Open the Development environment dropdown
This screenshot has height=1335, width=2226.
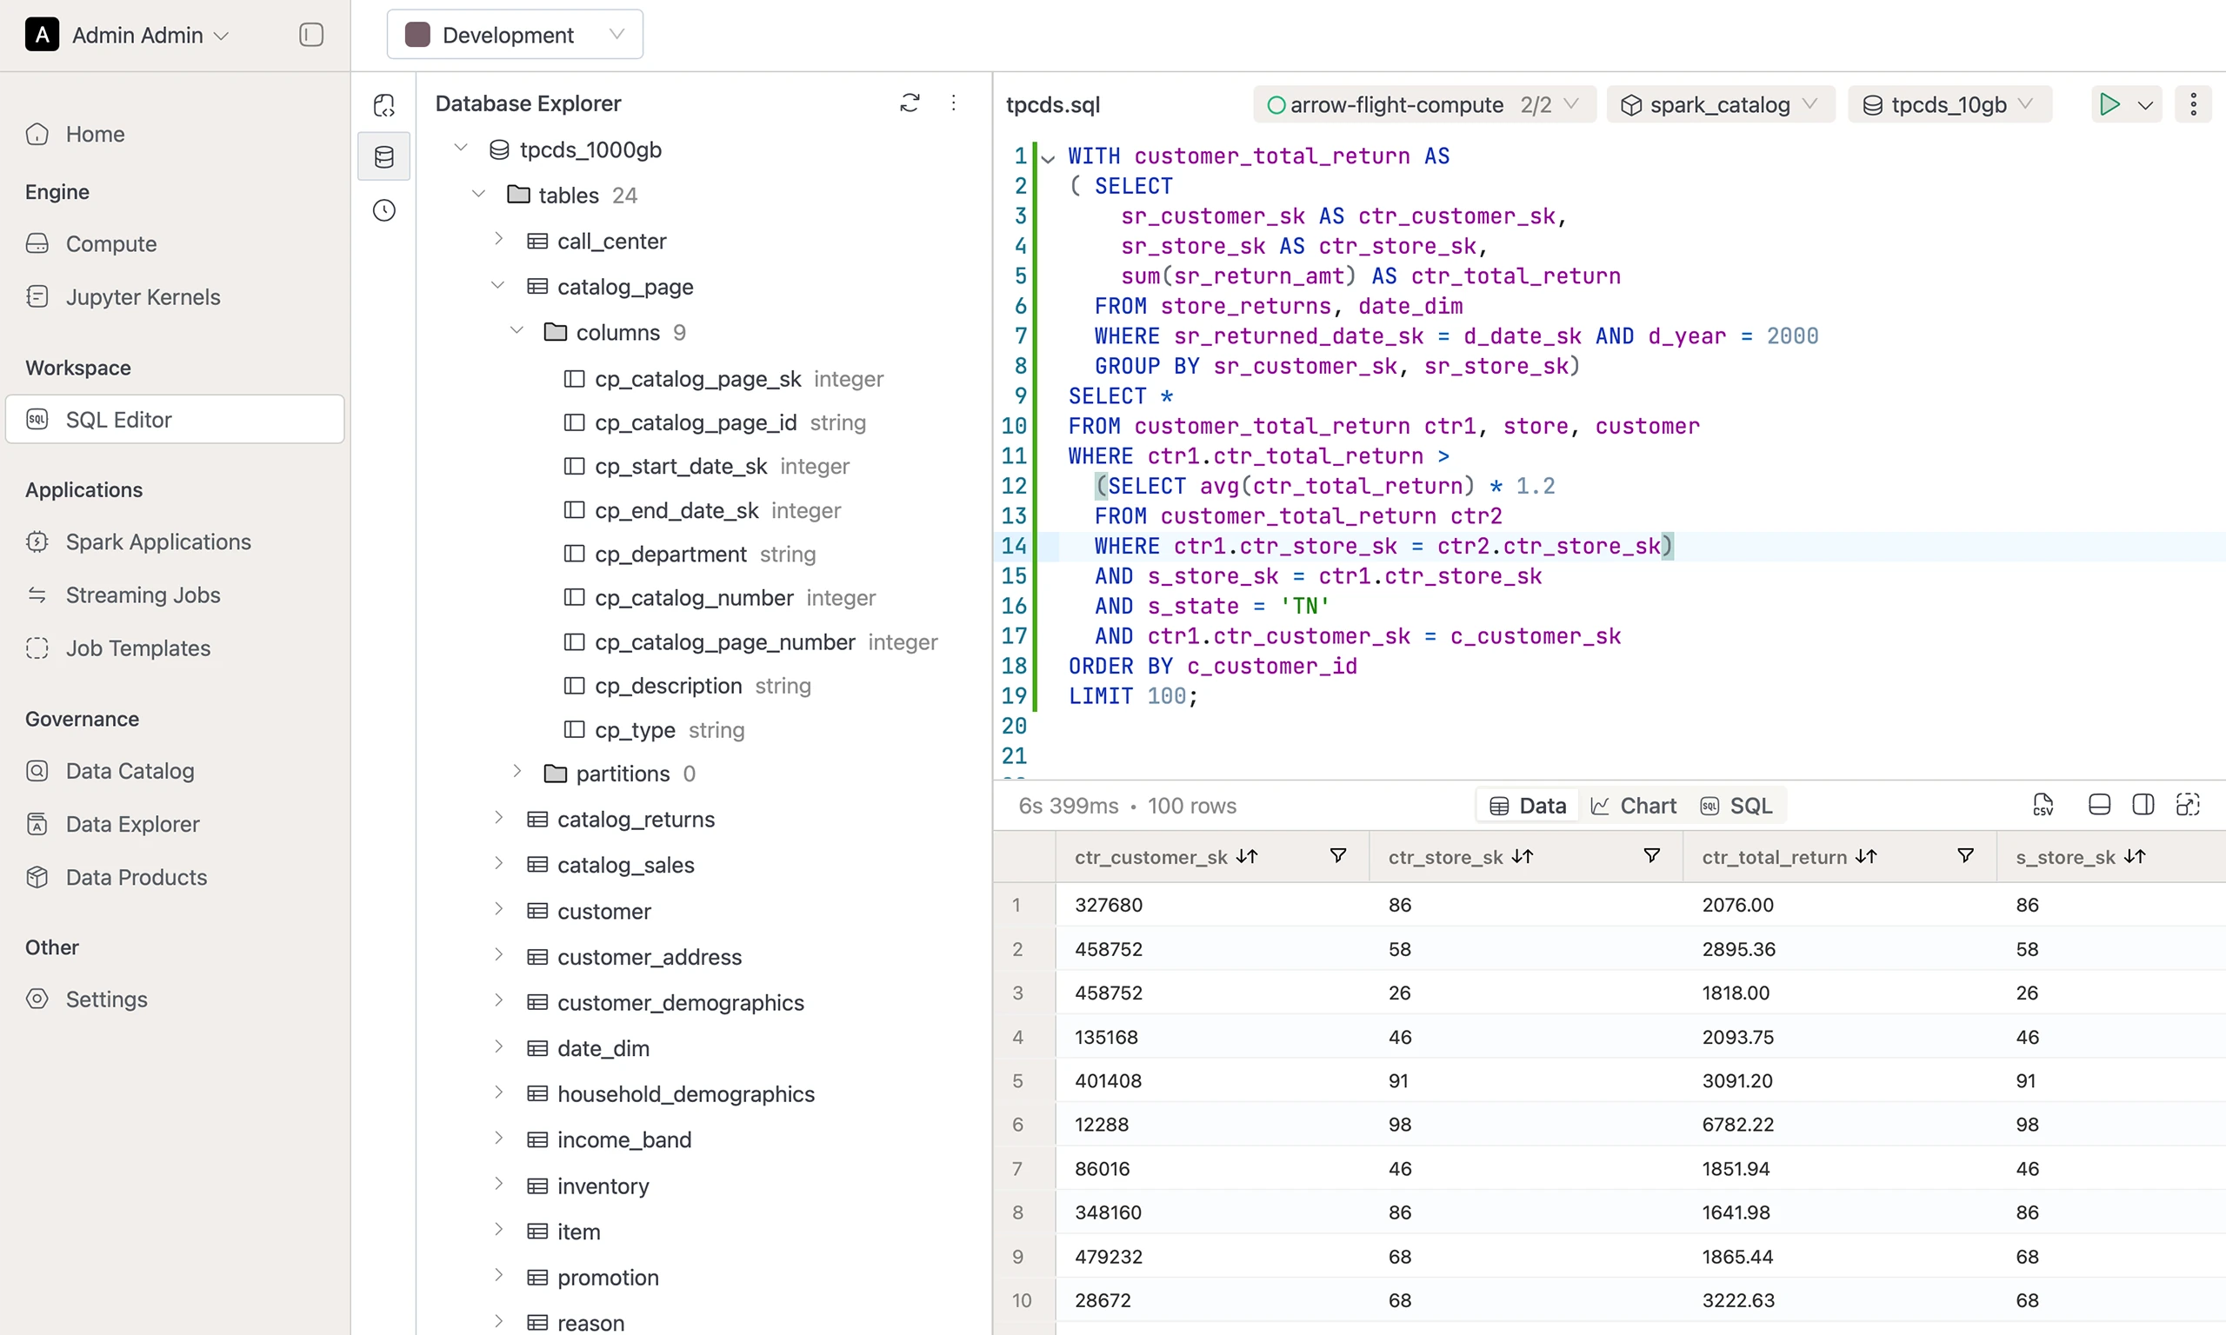click(x=515, y=35)
